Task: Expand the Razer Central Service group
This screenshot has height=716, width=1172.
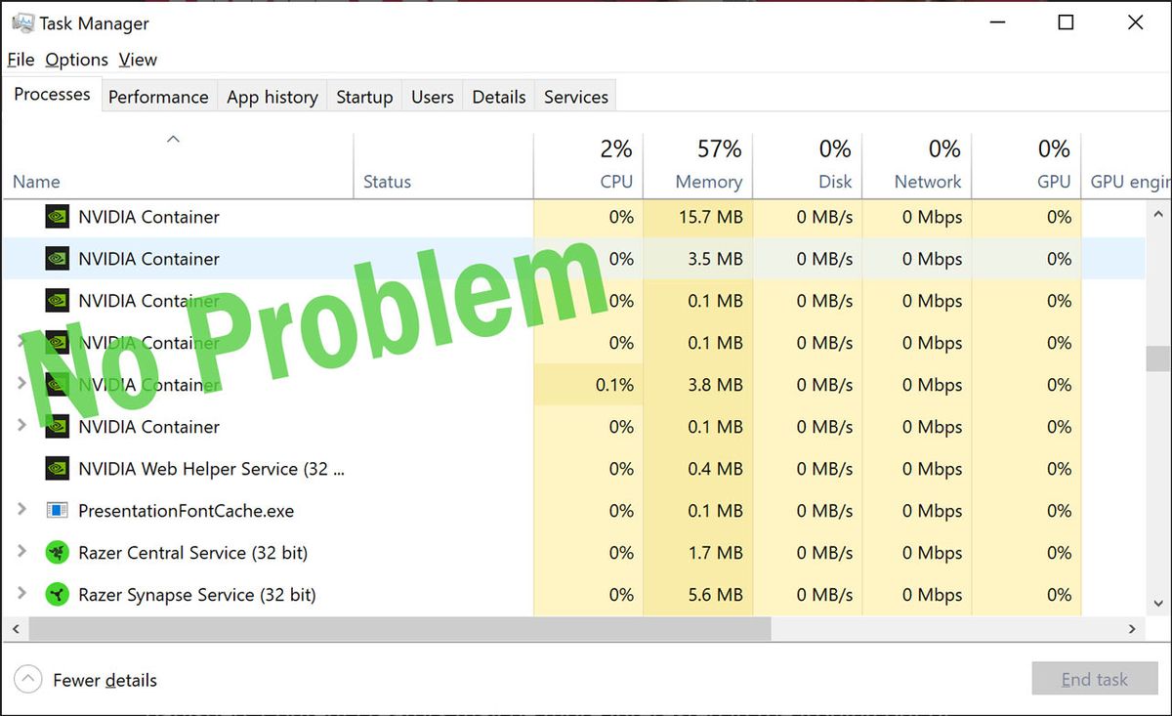Action: click(21, 552)
